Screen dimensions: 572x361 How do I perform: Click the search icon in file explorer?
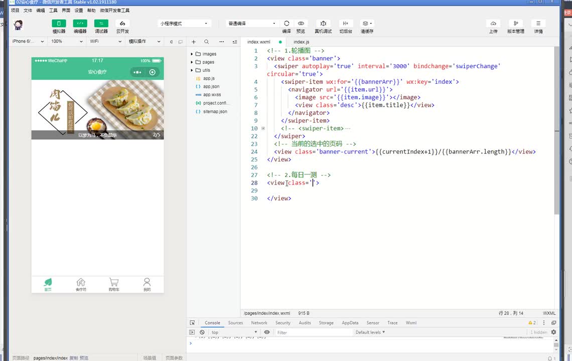tap(207, 42)
